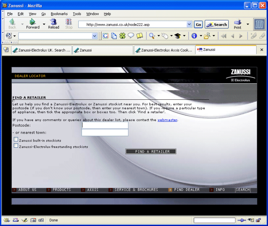Viewport: 268px width, 226px height.
Task: Click the Stop loading icon
Action: coord(69,22)
